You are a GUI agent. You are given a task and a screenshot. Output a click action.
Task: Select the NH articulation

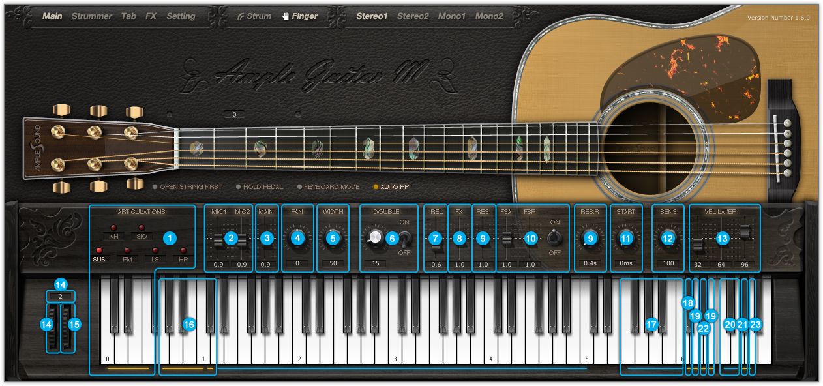113,233
